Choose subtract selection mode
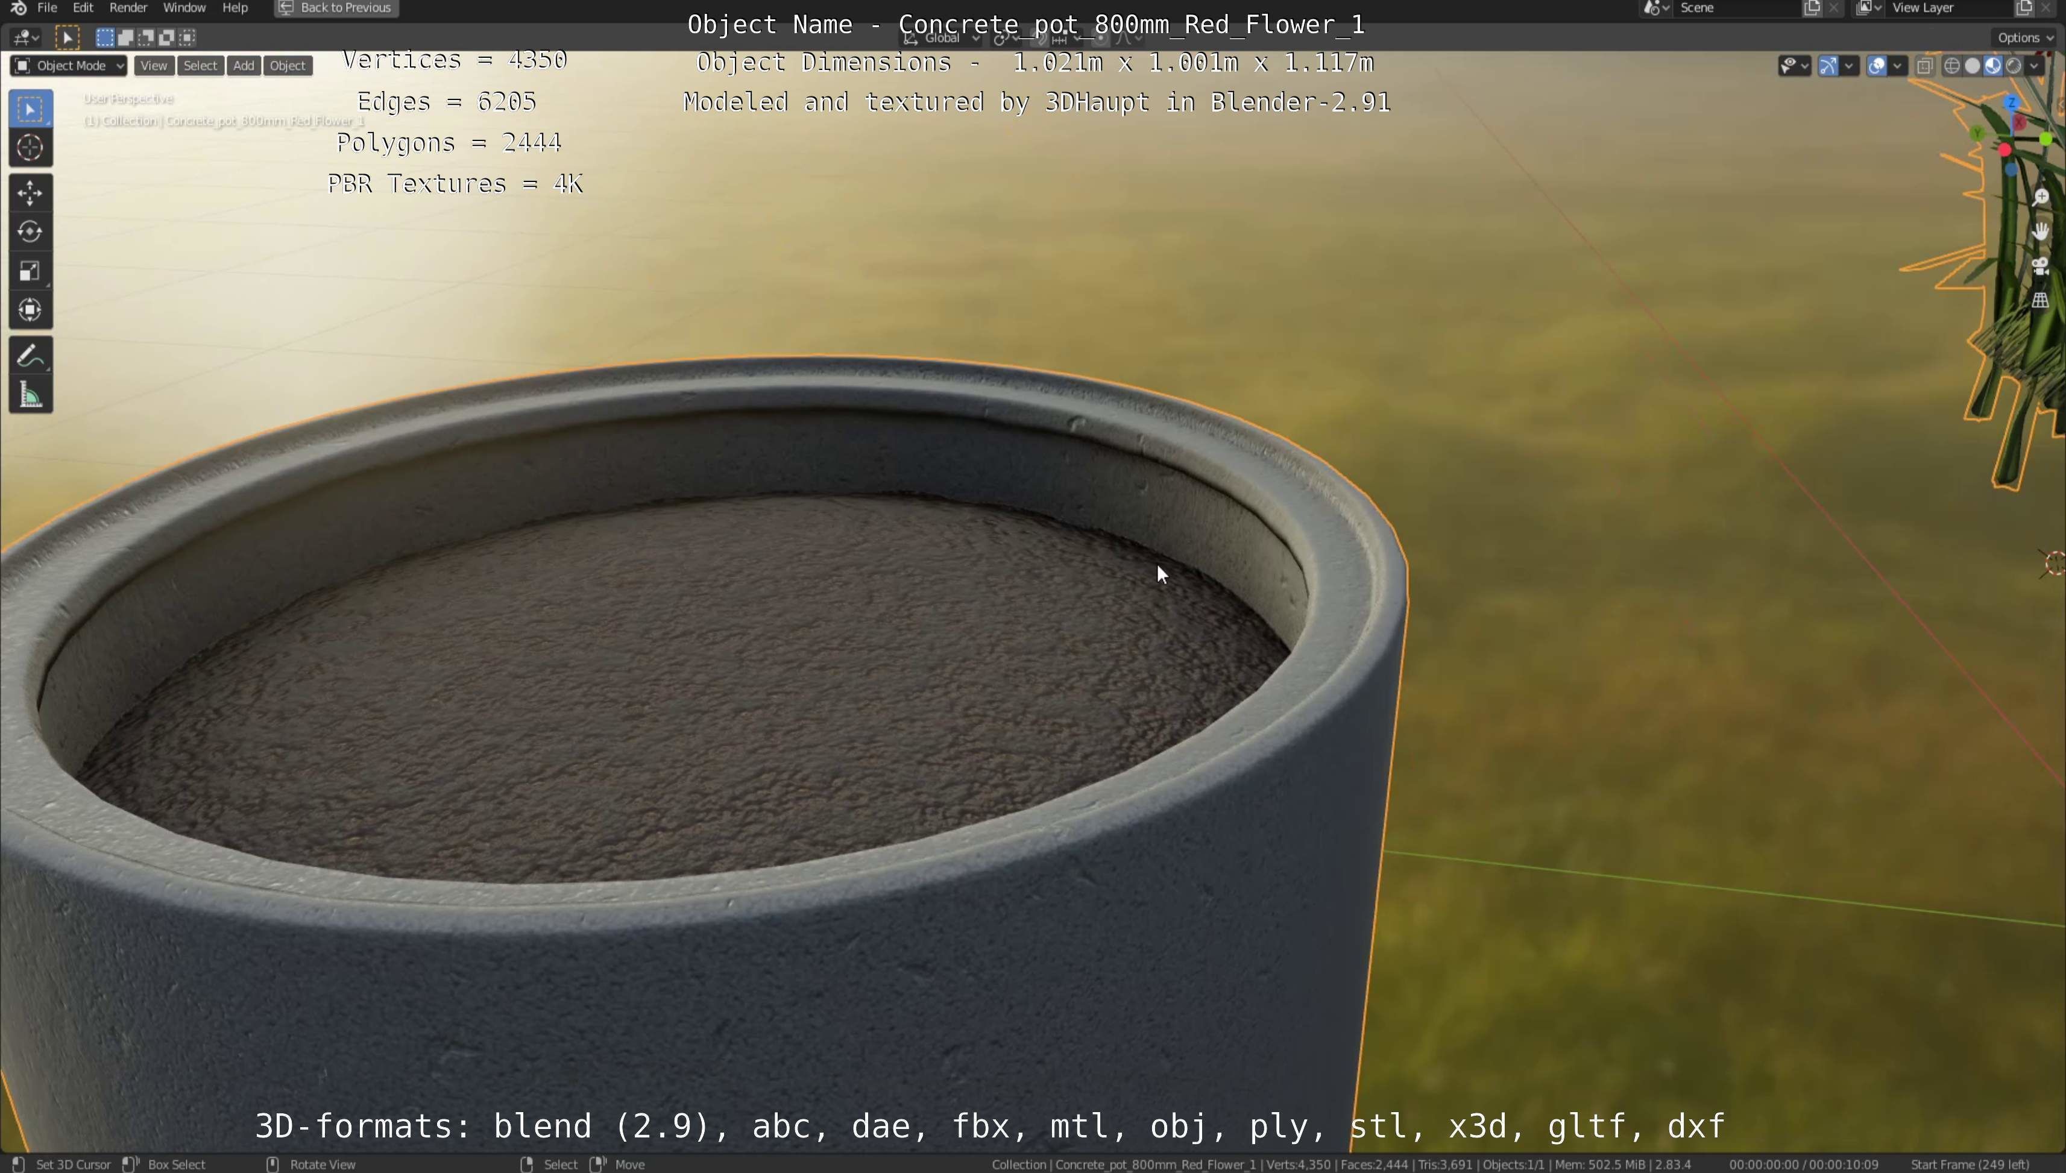Screen dimensions: 2066x1173 (146, 38)
